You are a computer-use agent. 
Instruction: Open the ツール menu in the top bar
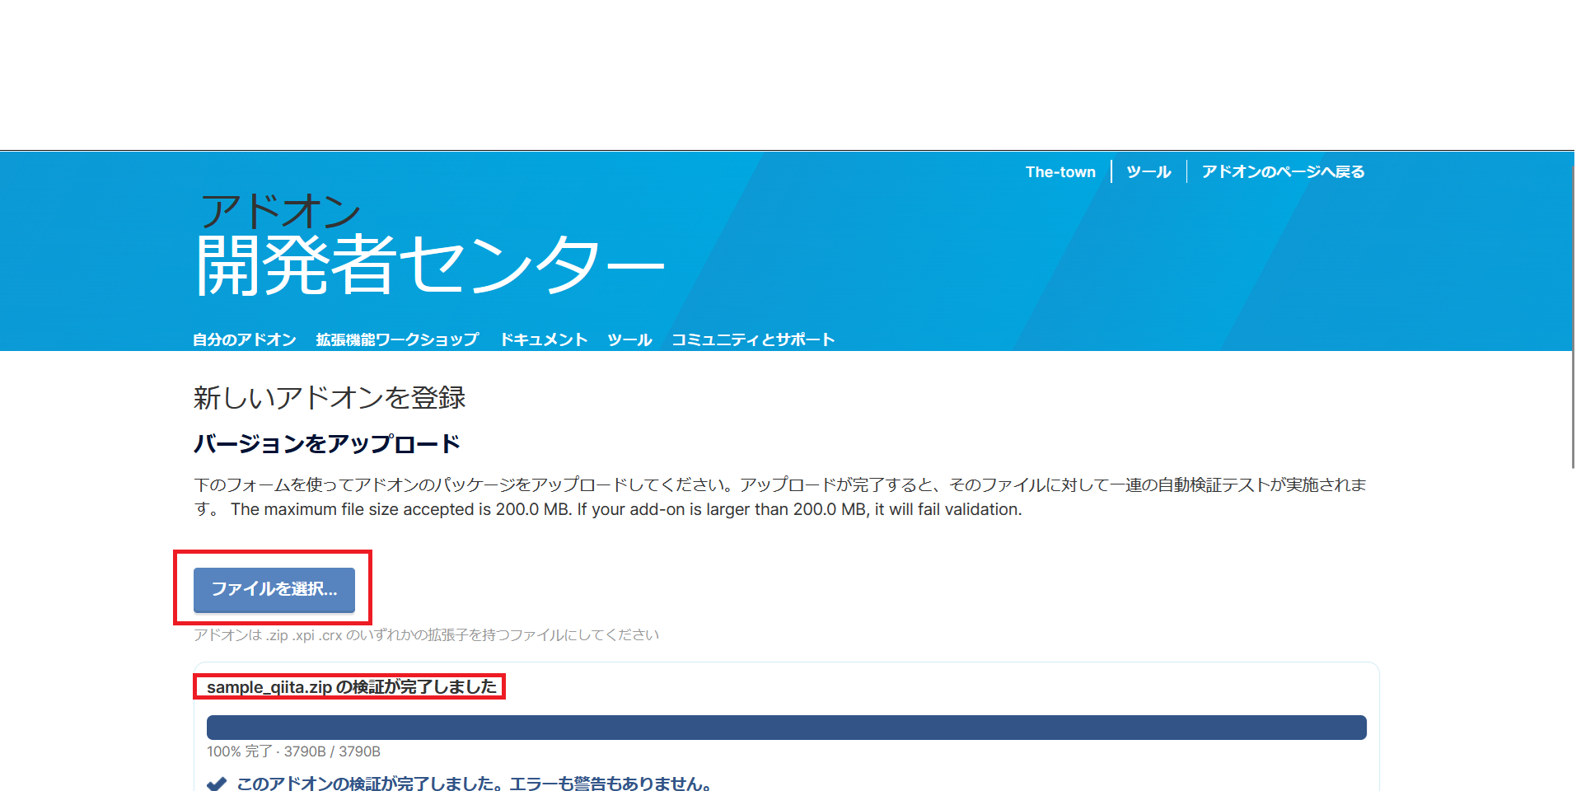1148,171
